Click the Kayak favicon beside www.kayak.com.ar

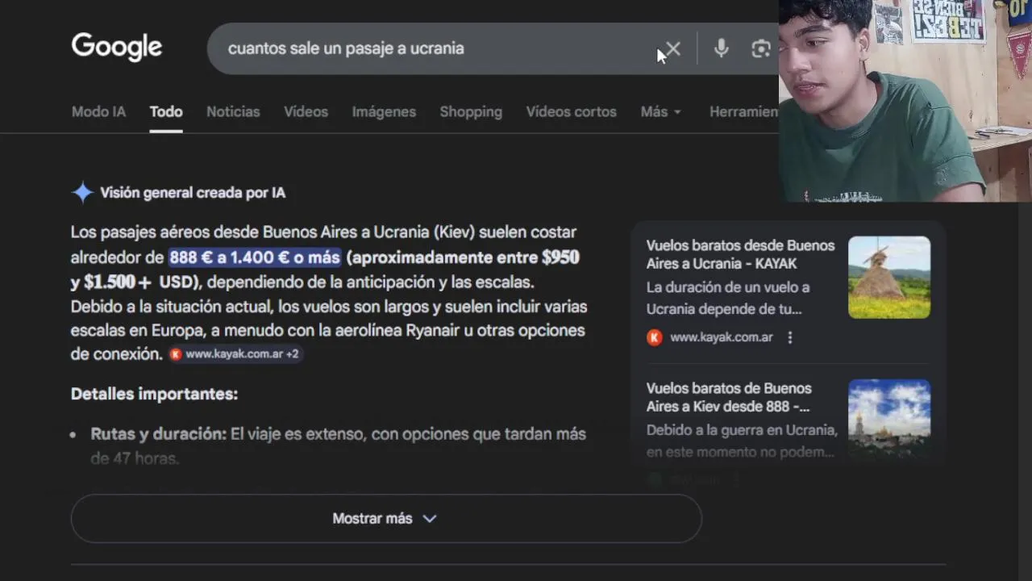[x=655, y=337]
